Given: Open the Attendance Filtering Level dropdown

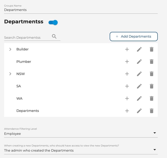Looking at the screenshot, I should pos(81,134).
